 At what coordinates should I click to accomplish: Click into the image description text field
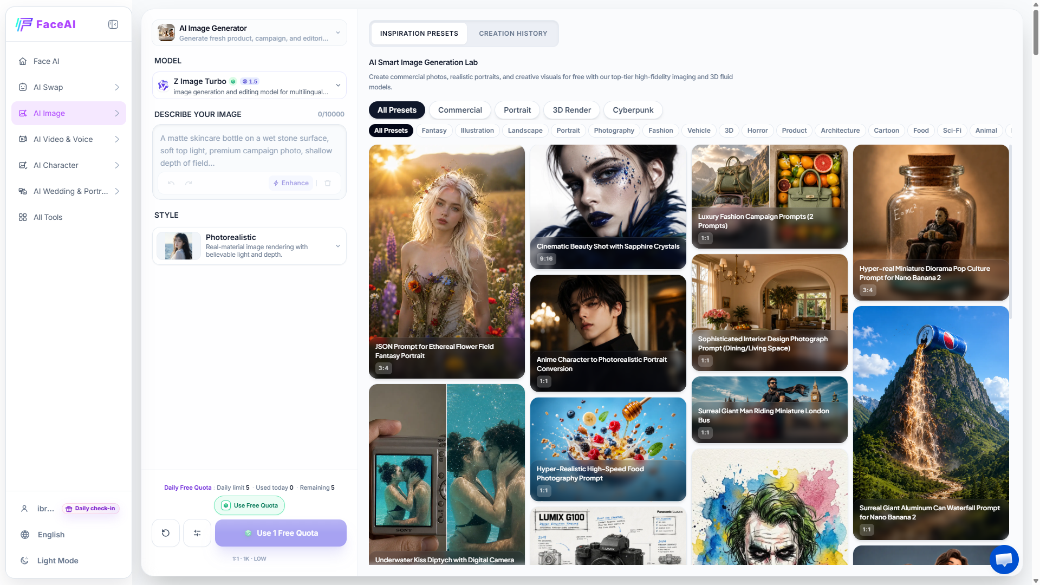pyautogui.click(x=249, y=151)
